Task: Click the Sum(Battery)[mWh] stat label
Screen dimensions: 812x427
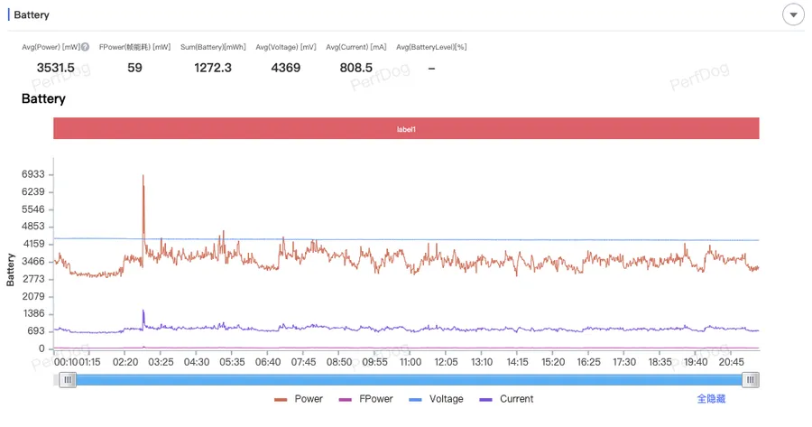Action: pos(213,47)
